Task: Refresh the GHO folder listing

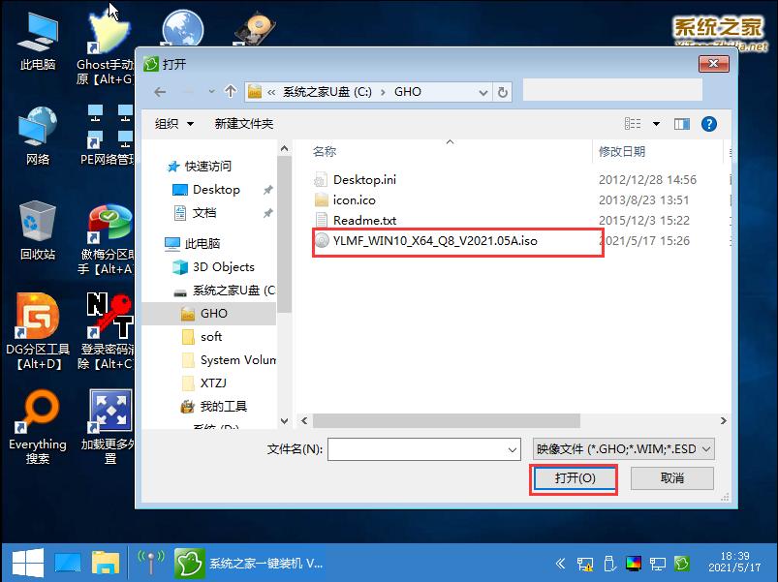Action: click(503, 92)
